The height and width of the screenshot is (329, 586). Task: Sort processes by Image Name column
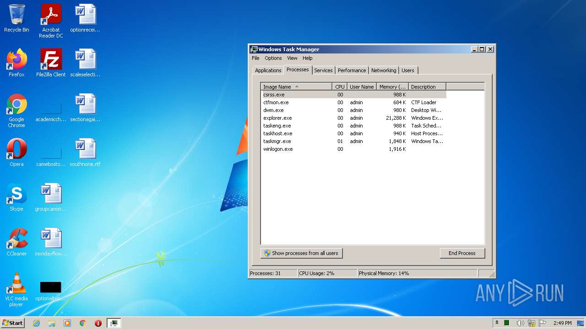[296, 87]
